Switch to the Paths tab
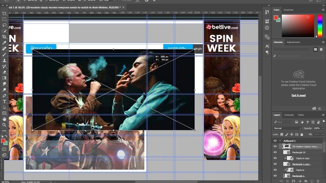The image size is (326, 183). pyautogui.click(x=301, y=115)
